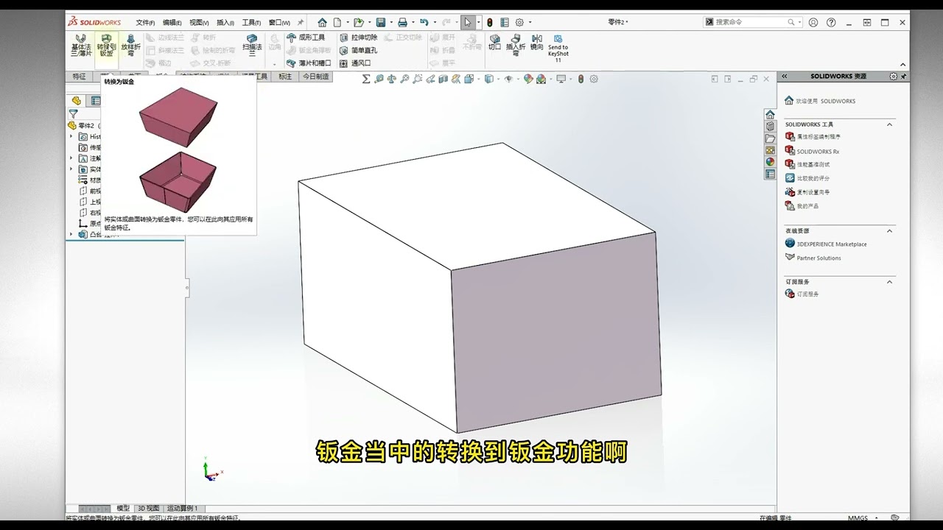Switch to the 模型 bottom tab

coord(123,508)
